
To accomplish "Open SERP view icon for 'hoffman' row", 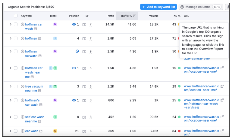I will [x=84, y=38].
